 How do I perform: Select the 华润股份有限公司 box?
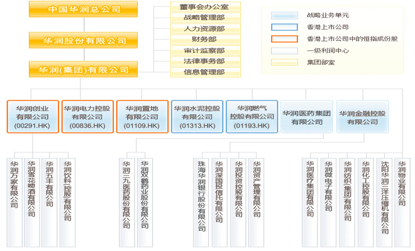click(x=84, y=40)
